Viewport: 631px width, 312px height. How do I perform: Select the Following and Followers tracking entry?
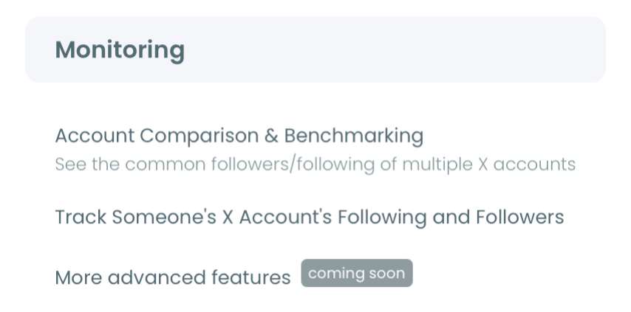[309, 218]
